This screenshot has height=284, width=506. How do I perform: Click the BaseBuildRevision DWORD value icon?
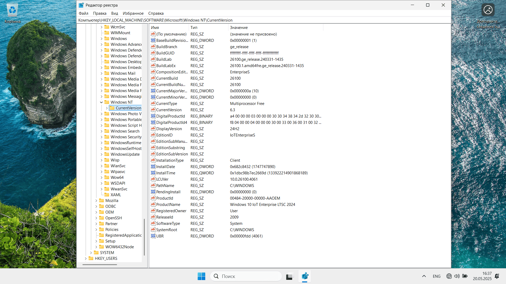coord(153,40)
